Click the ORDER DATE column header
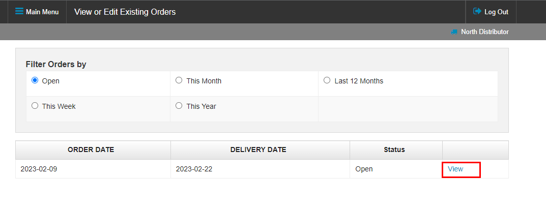Screen dimensions: 546x207 click(91, 150)
